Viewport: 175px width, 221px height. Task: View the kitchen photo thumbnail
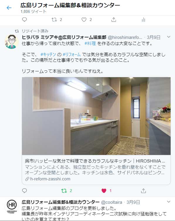click(96, 116)
